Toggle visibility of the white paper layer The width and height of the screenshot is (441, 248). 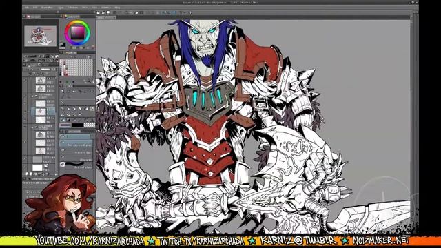[25, 167]
